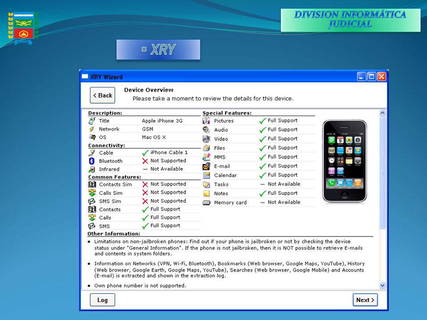Image resolution: width=427 pixels, height=320 pixels.
Task: Click "Not Supported" in Calls Sim row
Action: coord(168,192)
